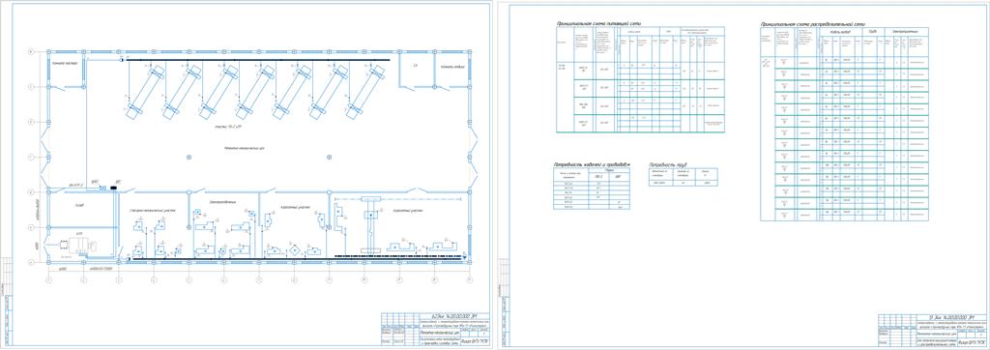Click the black distribution panel symbol near the Склад room

[x=114, y=189]
